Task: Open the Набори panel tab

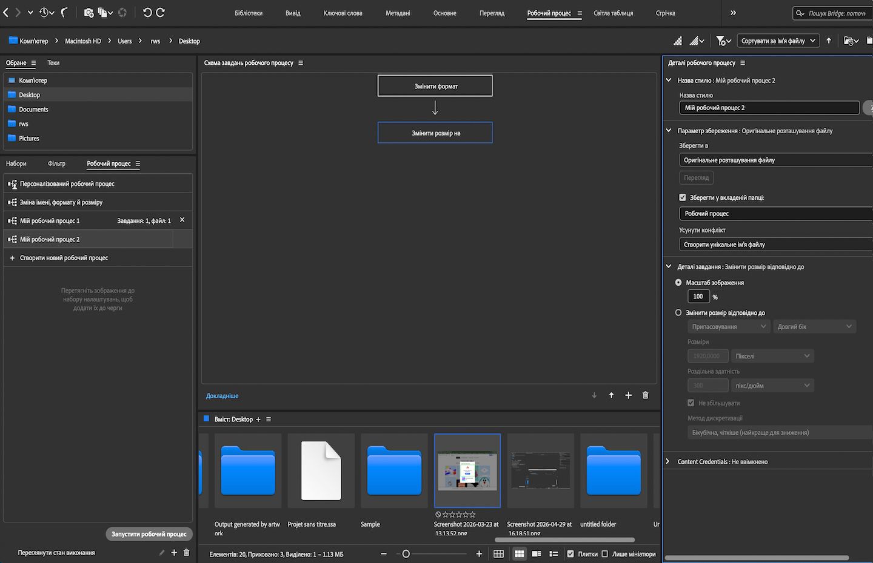Action: 16,163
